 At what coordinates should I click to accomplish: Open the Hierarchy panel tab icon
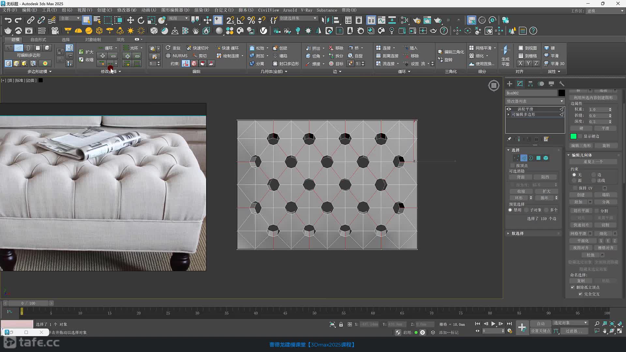click(530, 84)
